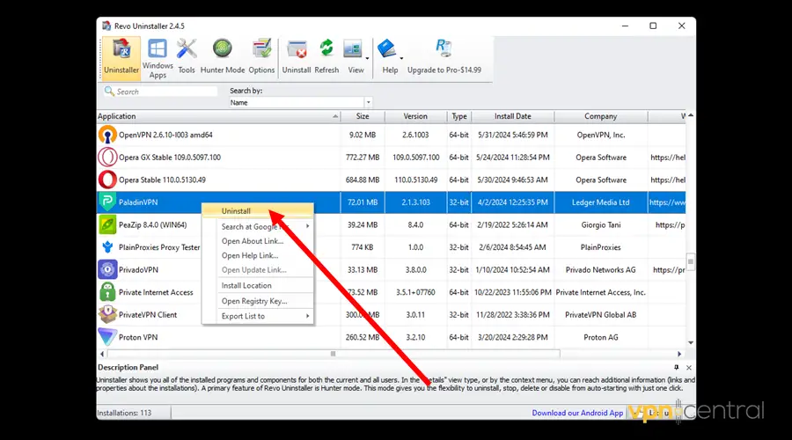
Task: Close the Description Panel
Action: 689,368
